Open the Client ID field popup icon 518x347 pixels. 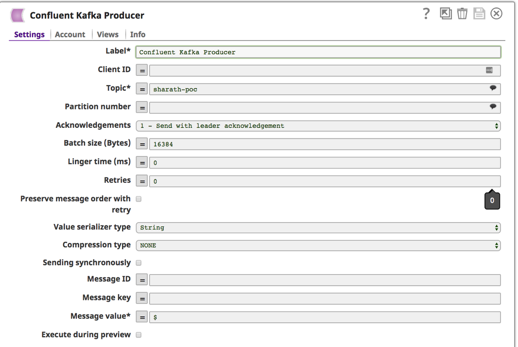[x=489, y=70]
